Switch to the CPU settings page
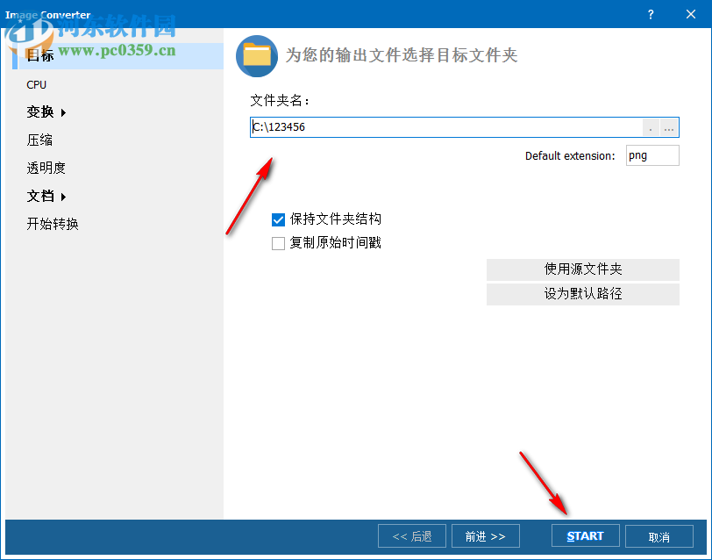This screenshot has width=712, height=560. [36, 84]
